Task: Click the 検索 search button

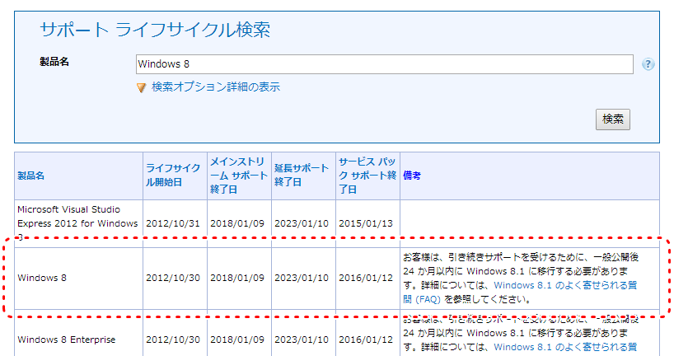Action: click(x=612, y=119)
